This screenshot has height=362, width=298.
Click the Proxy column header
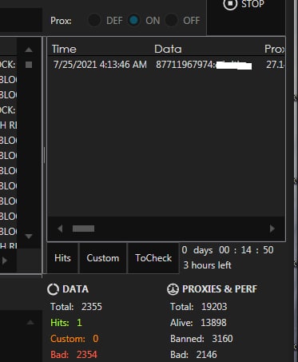(274, 49)
